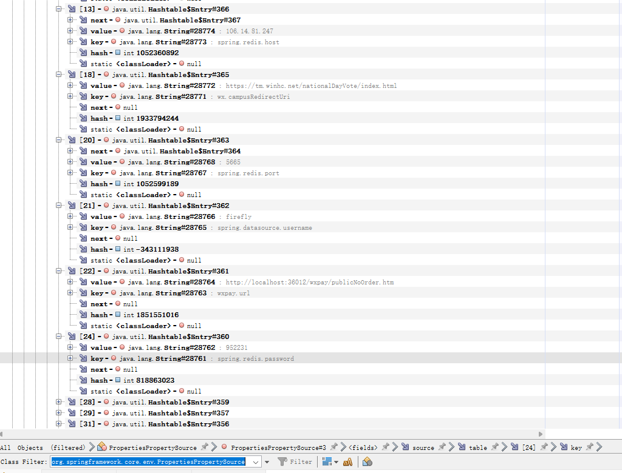Click the field arrow icon beside [21] entry

72,206
